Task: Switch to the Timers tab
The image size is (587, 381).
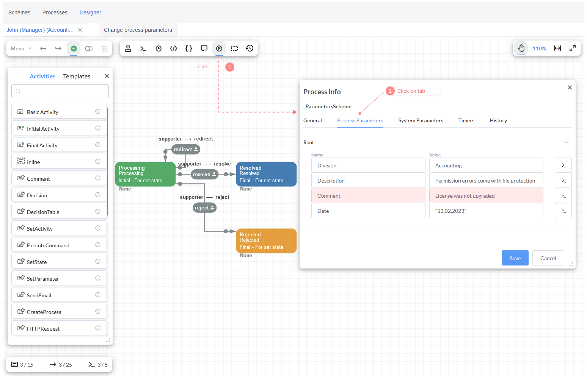Action: click(x=466, y=120)
